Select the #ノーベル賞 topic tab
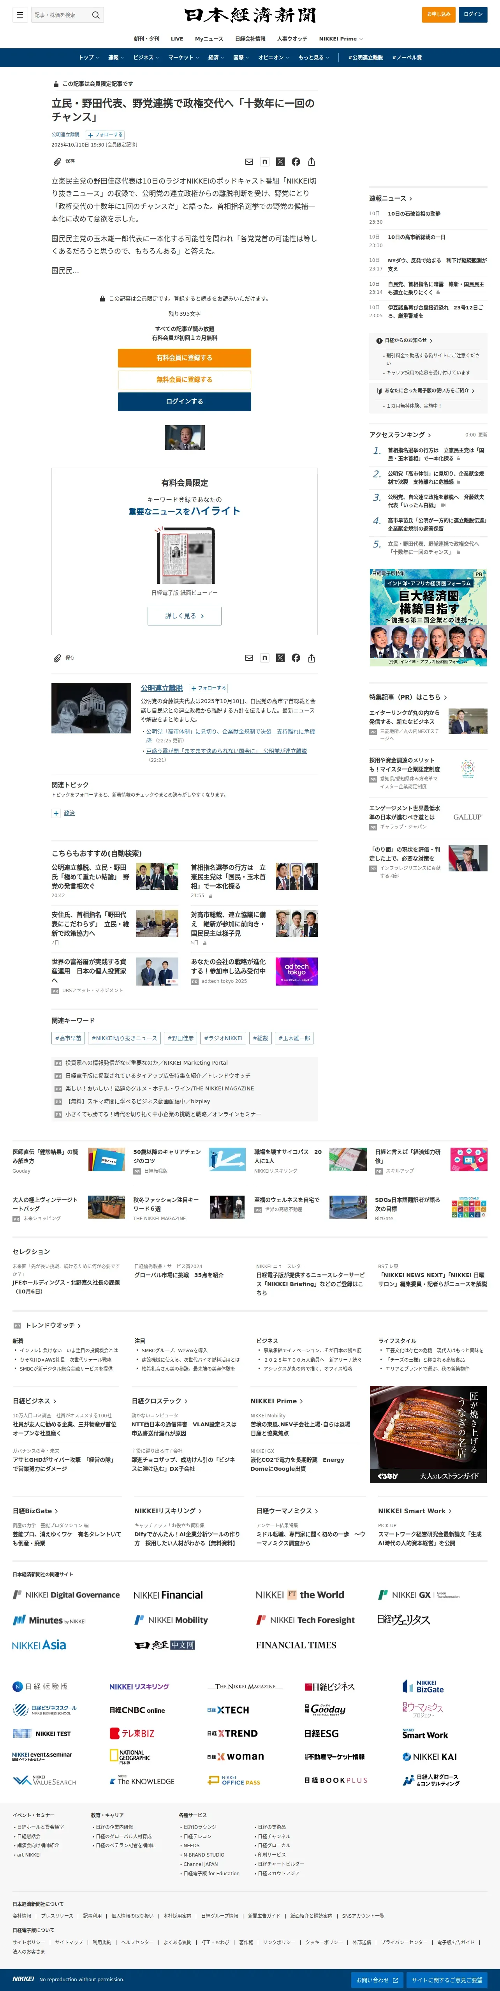The height and width of the screenshot is (1991, 500). pyautogui.click(x=407, y=57)
